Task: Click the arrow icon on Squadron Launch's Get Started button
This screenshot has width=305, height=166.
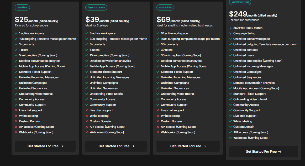Action: tap(132, 146)
